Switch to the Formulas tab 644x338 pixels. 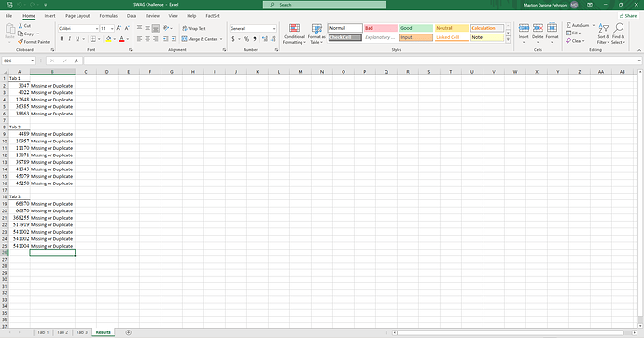click(108, 16)
